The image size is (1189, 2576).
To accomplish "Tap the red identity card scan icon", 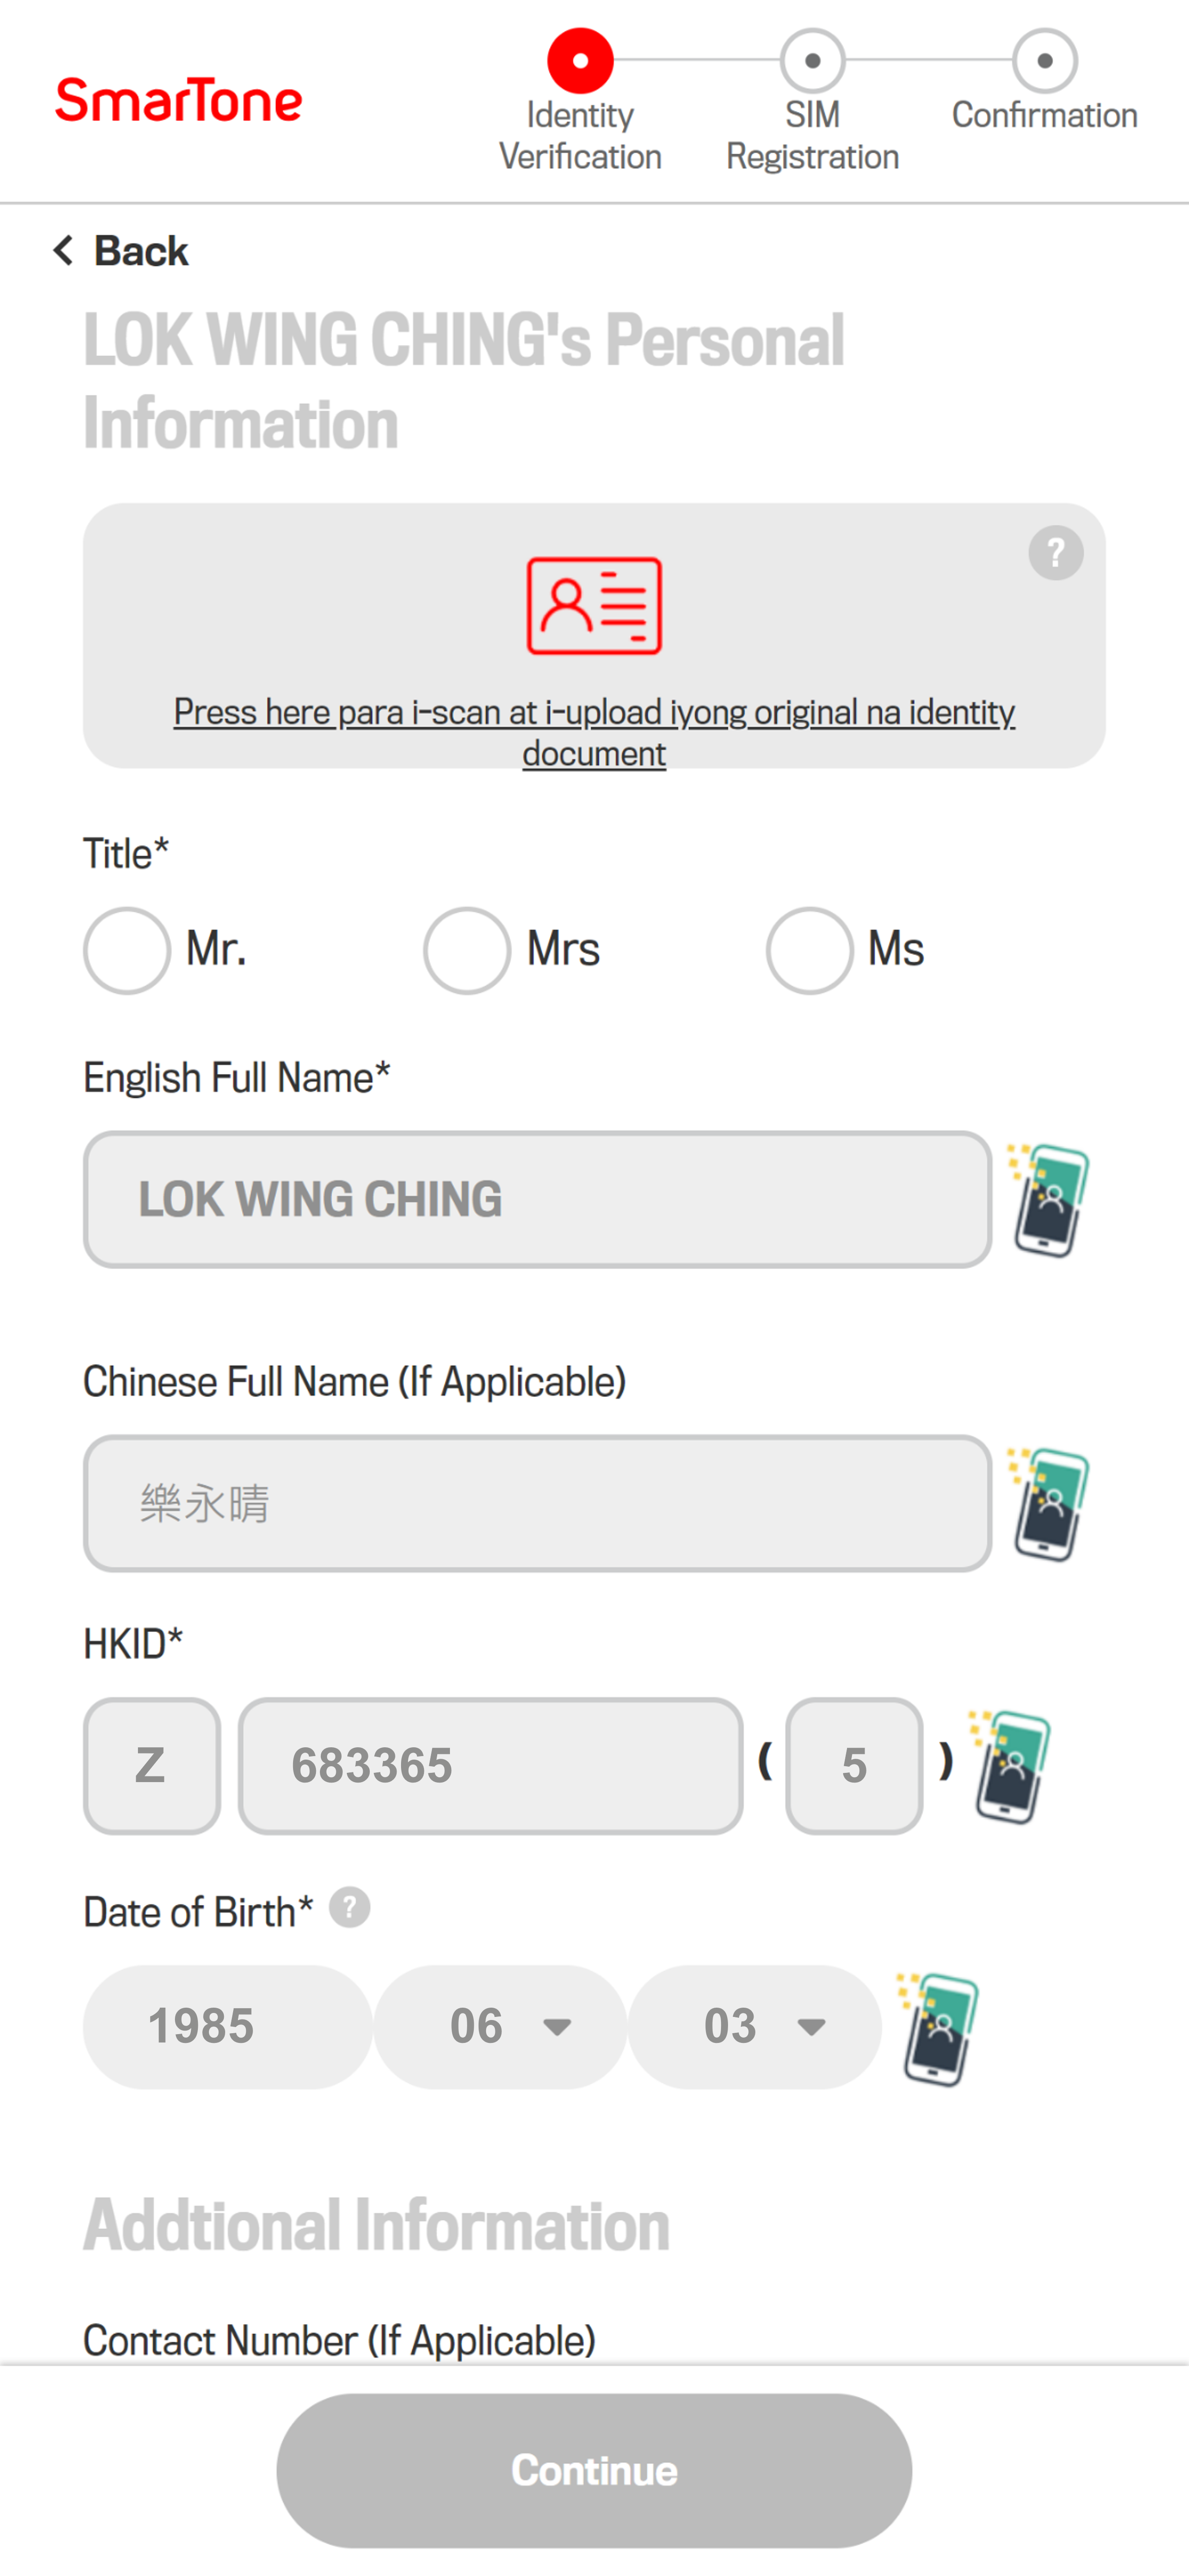I will click(594, 606).
